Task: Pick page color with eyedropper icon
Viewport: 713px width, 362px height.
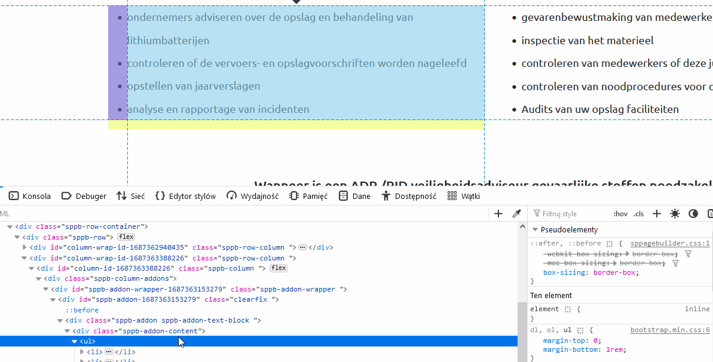Action: (x=517, y=214)
